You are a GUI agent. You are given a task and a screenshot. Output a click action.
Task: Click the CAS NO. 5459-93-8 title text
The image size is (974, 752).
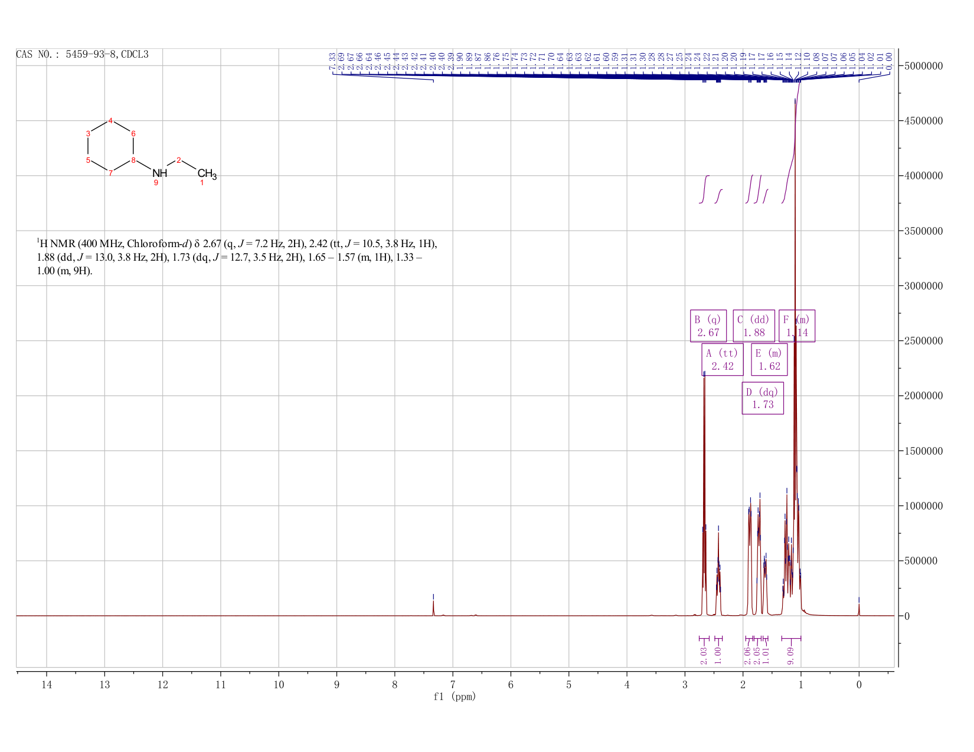(82, 54)
